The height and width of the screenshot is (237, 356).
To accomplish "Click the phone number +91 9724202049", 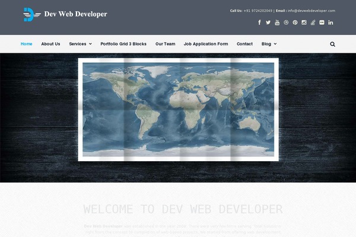I will [x=258, y=11].
